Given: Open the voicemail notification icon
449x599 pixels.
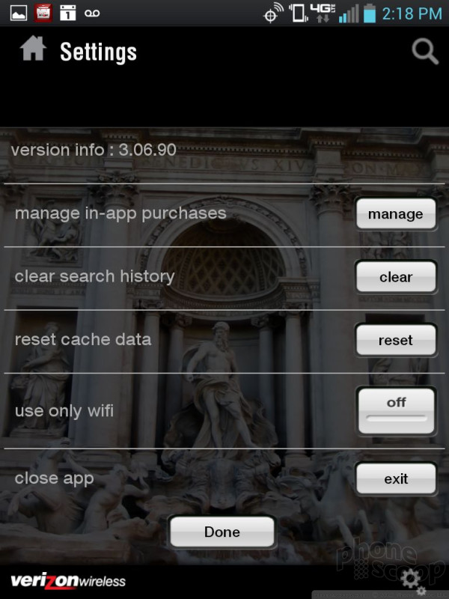Looking at the screenshot, I should pyautogui.click(x=92, y=13).
